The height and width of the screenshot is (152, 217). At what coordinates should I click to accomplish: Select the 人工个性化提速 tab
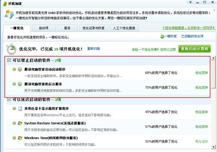124,28
